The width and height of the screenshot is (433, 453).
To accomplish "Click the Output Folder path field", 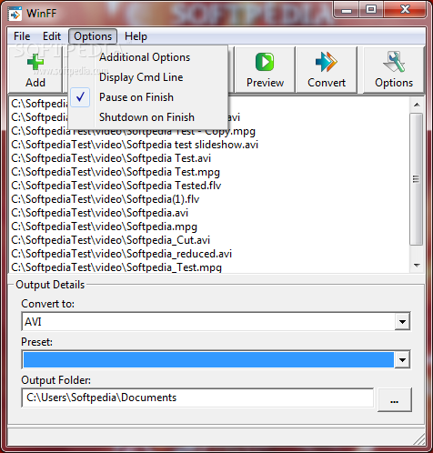I will click(197, 398).
